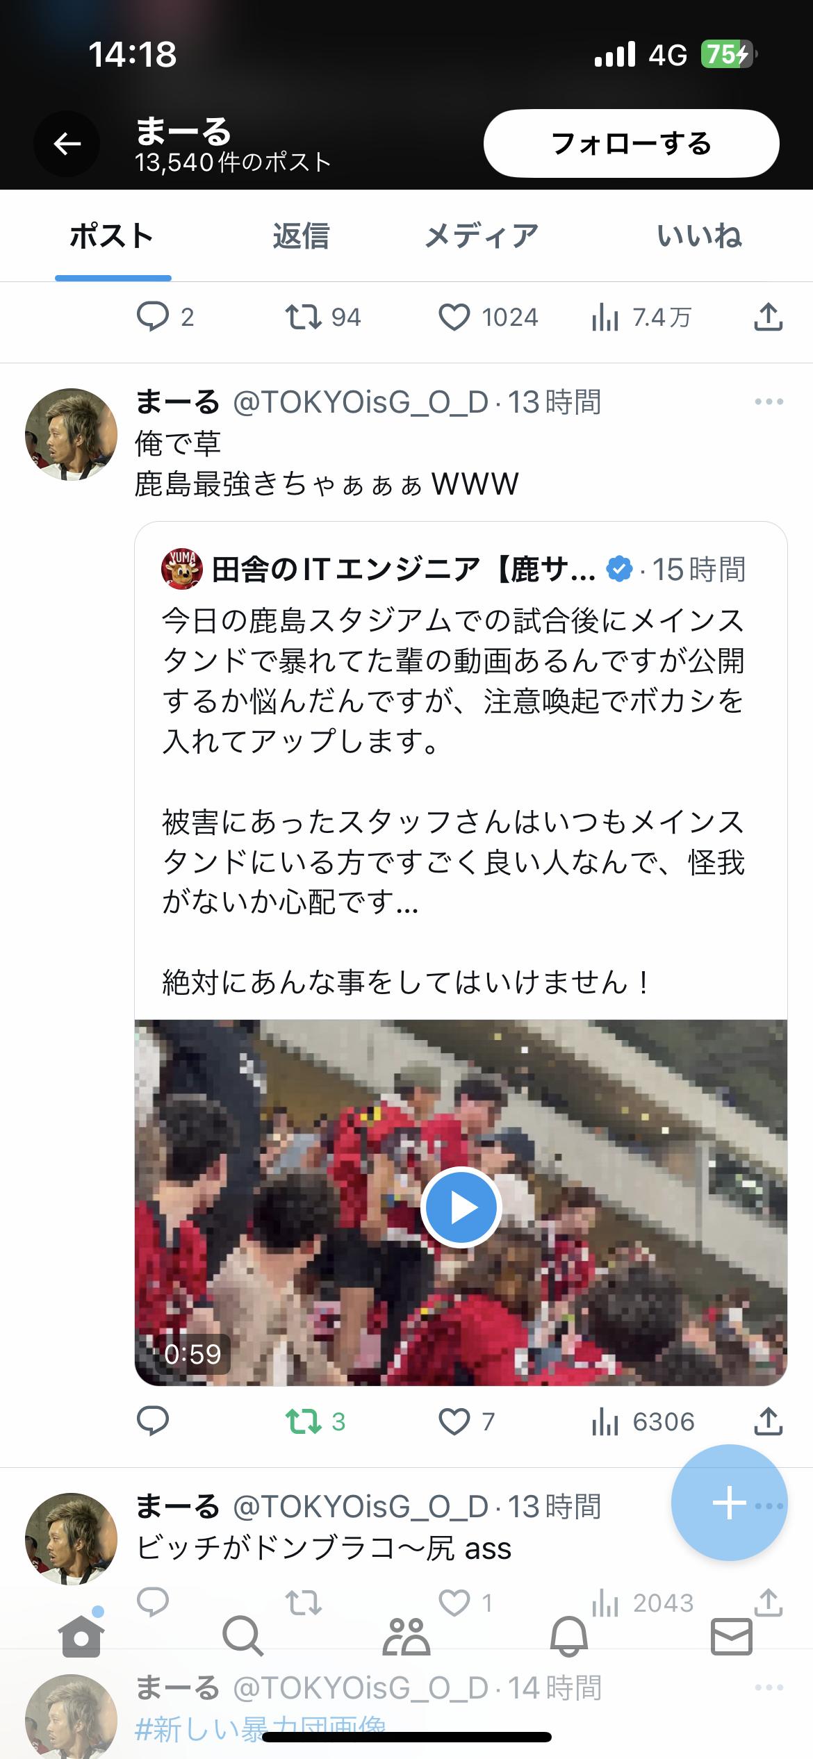Like the post showing 7 likes
This screenshot has width=813, height=1759.
click(x=454, y=1421)
